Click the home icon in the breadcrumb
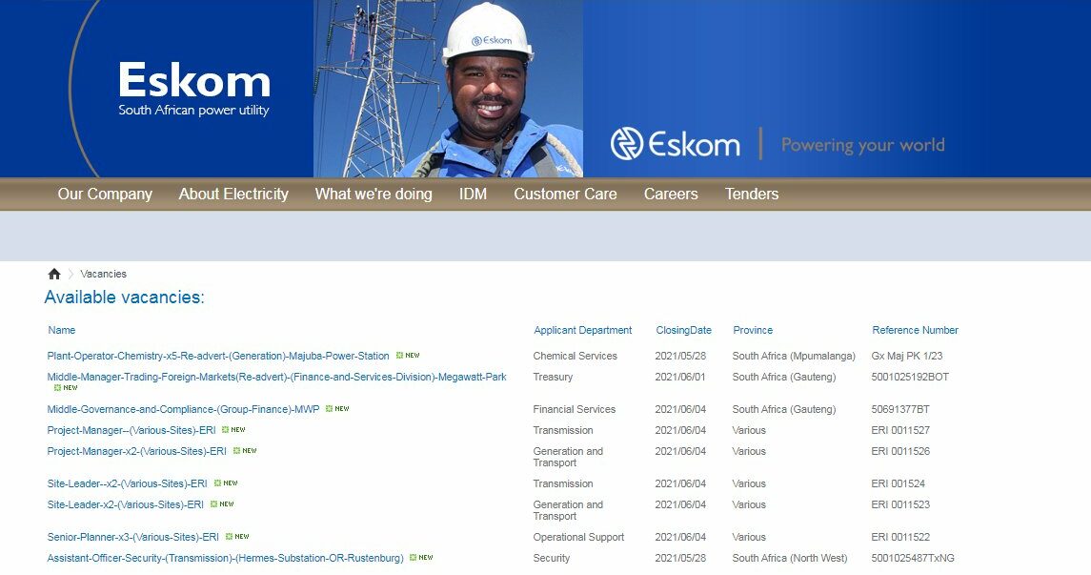Viewport: 1091px width, 575px height. (x=54, y=274)
